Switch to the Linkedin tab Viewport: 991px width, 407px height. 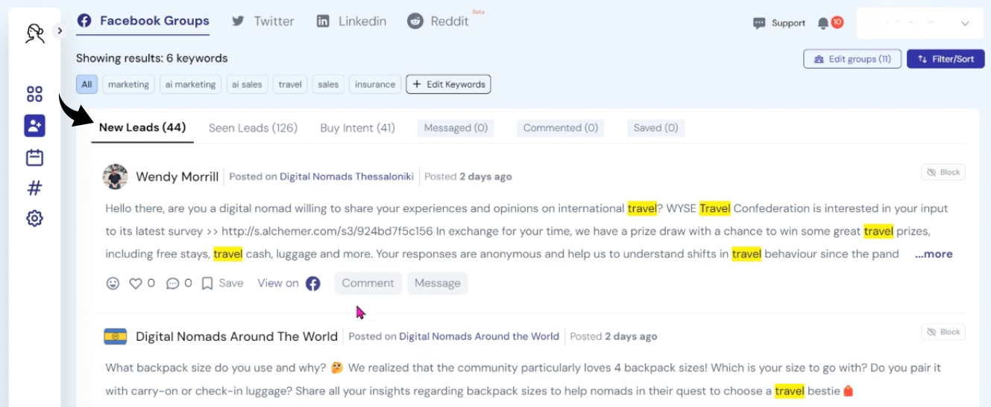click(x=351, y=21)
